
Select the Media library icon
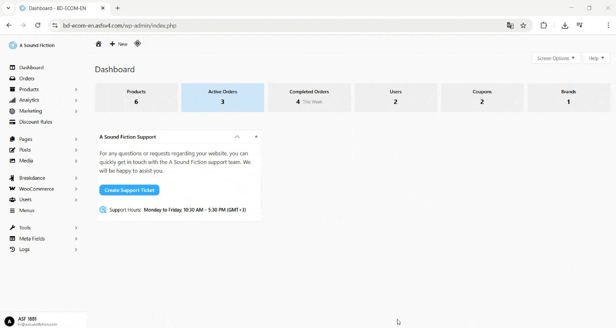[12, 161]
